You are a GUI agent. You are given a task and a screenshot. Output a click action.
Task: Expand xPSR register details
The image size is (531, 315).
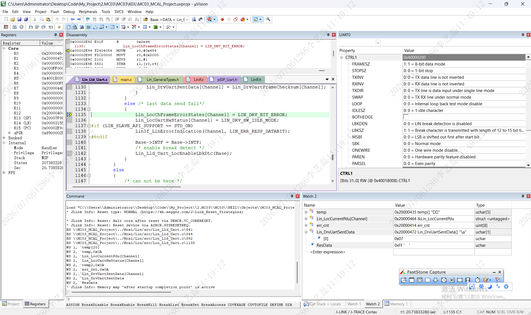[9, 133]
